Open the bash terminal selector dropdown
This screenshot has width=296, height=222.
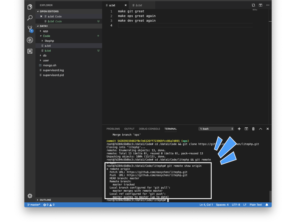(x=216, y=129)
